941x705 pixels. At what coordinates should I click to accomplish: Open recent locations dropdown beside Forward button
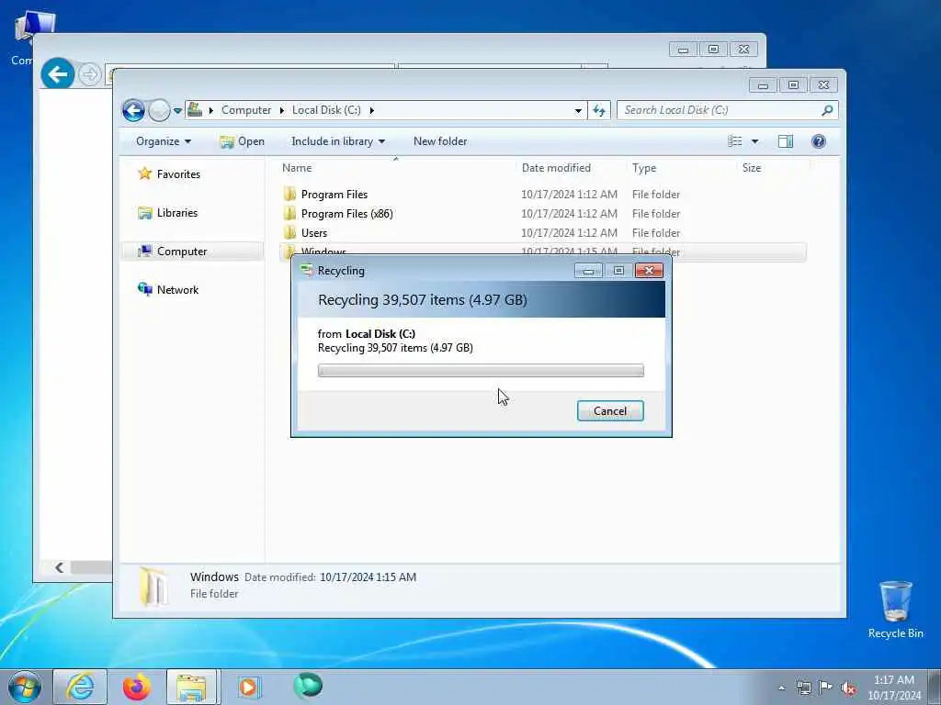177,111
